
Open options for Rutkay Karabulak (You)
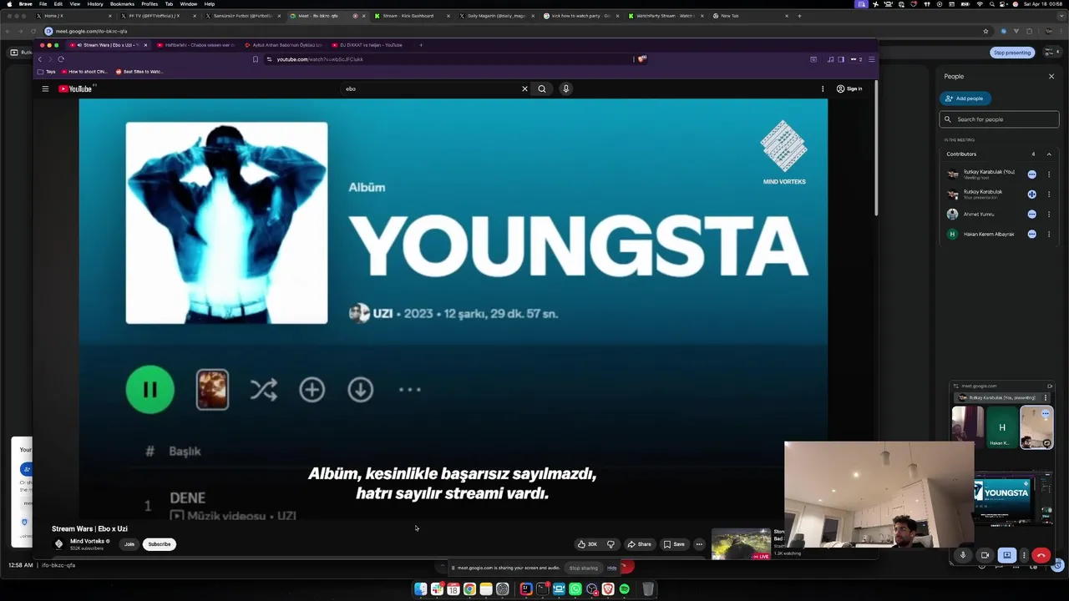(x=1049, y=174)
